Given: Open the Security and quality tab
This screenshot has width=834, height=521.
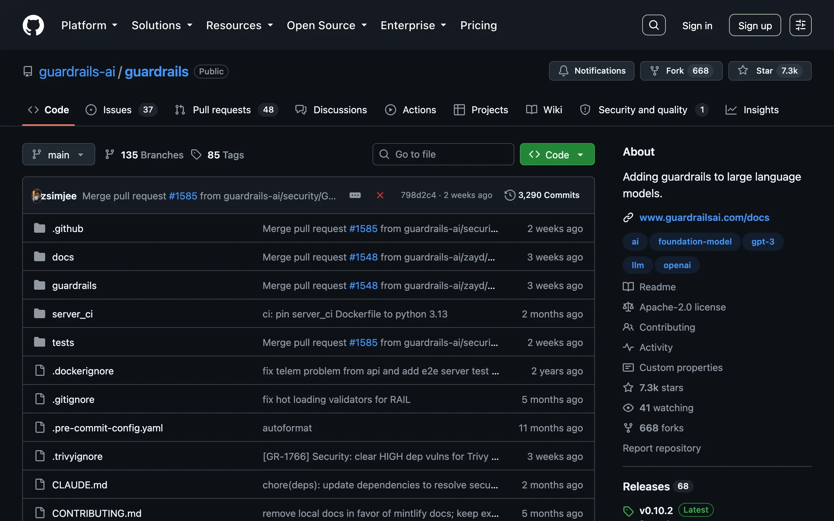Looking at the screenshot, I should pyautogui.click(x=644, y=110).
